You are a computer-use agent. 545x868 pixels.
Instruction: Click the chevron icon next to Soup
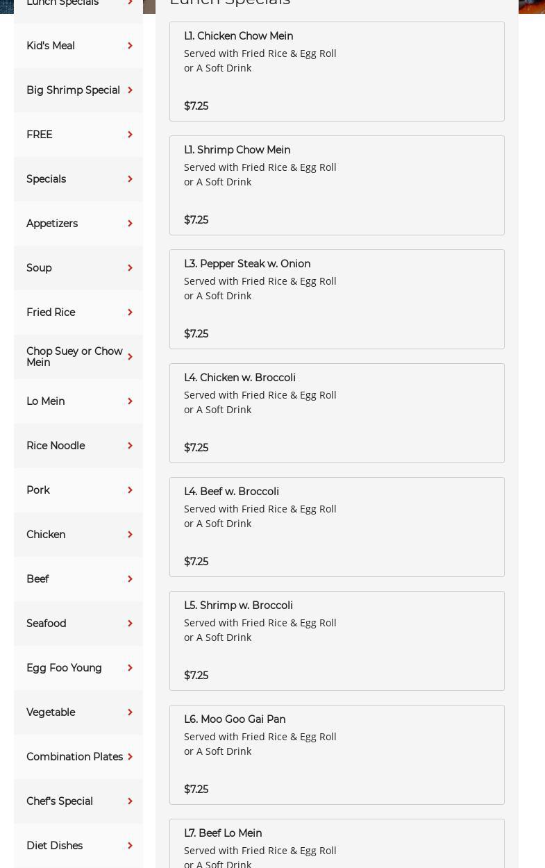pyautogui.click(x=130, y=268)
